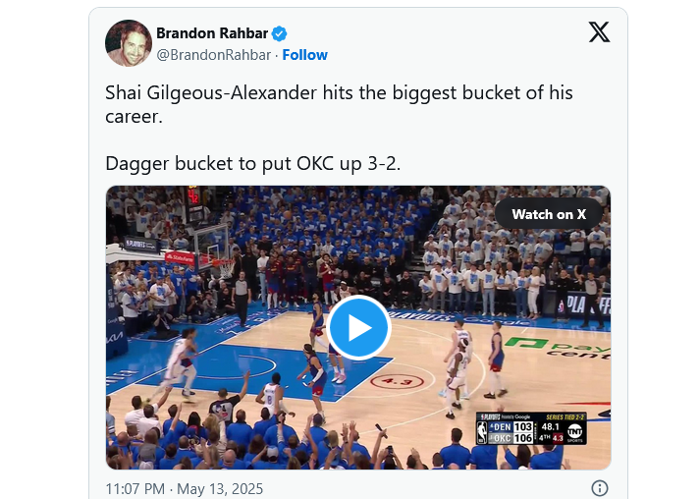Open Brandon Rahbar's profile picture

point(129,43)
